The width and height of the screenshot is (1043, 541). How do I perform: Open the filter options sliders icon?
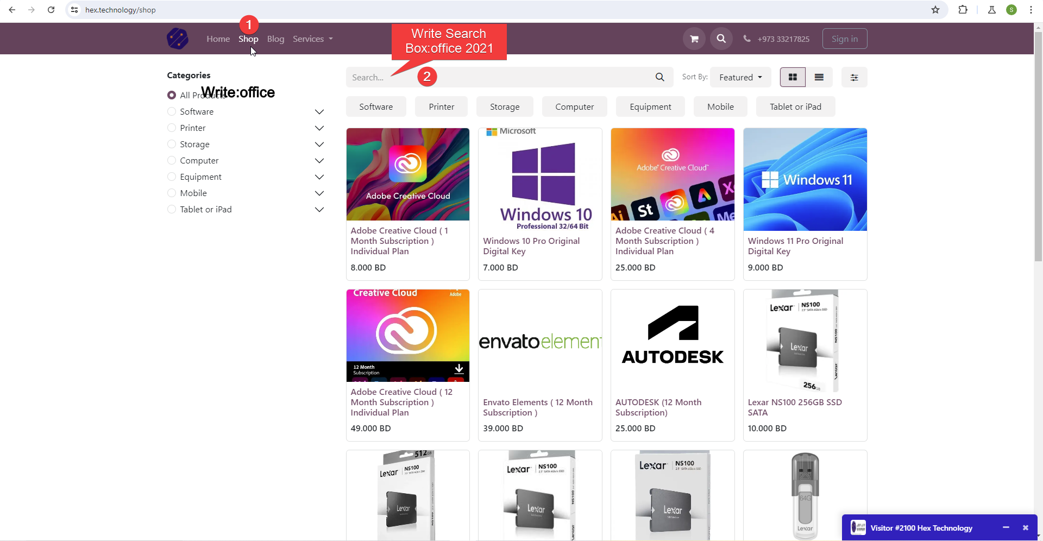[x=854, y=77]
